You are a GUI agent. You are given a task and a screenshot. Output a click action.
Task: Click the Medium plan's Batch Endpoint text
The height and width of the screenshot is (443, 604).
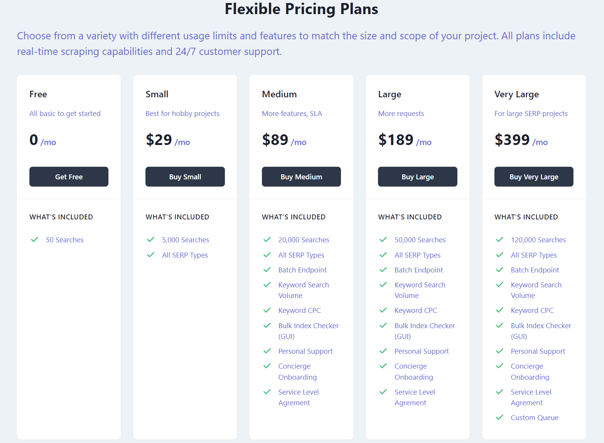pos(302,270)
